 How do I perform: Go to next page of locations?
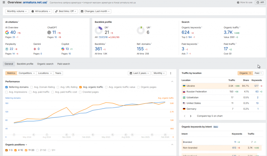pos(191,116)
